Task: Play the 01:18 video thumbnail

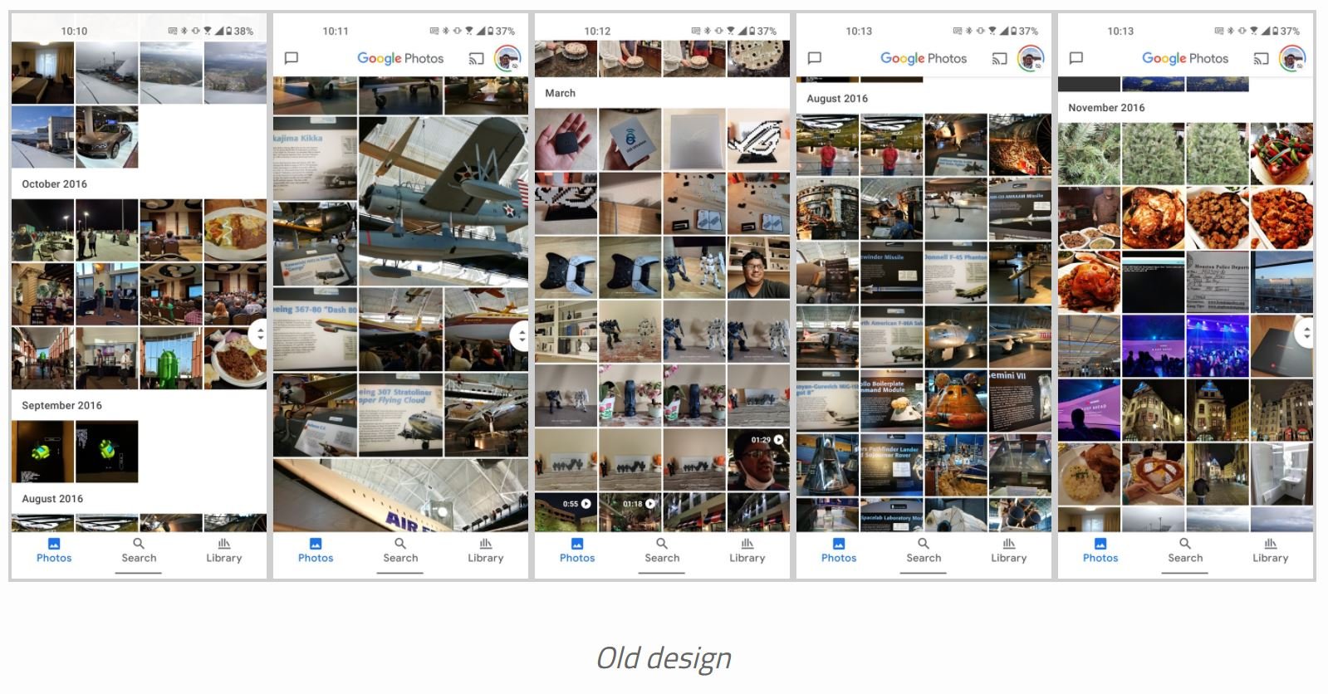Action: pos(630,511)
